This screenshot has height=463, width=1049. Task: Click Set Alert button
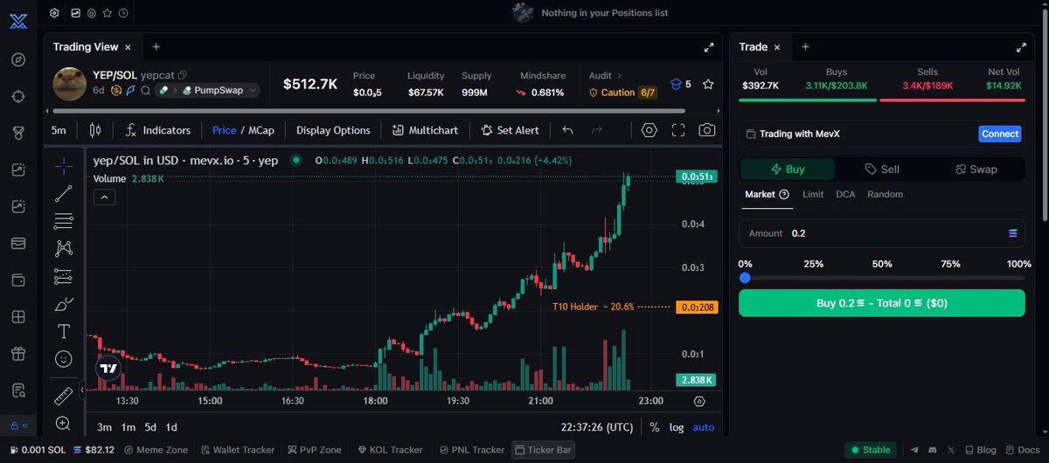[510, 130]
